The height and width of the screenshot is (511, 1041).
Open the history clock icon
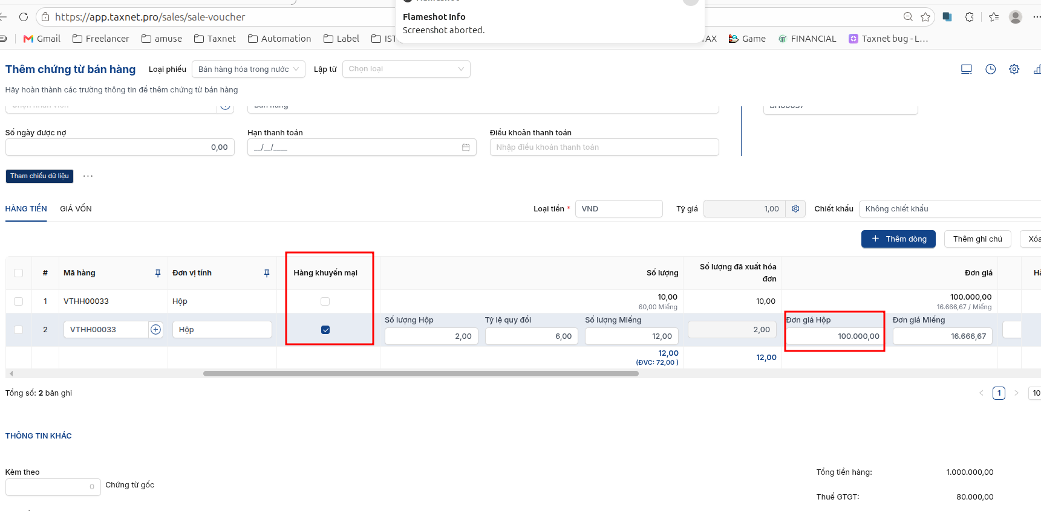tap(990, 69)
